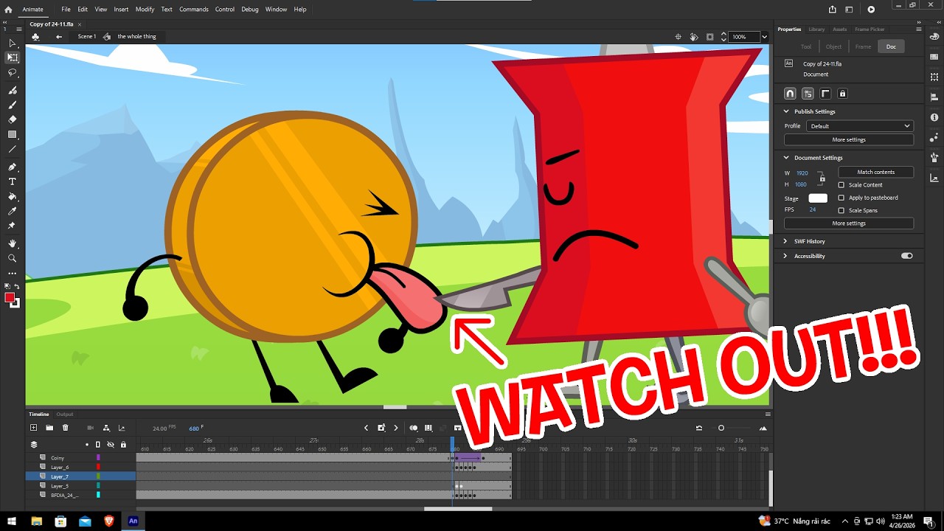Insert keyframe using the timeline keyframe button
The height and width of the screenshot is (531, 944).
click(381, 428)
